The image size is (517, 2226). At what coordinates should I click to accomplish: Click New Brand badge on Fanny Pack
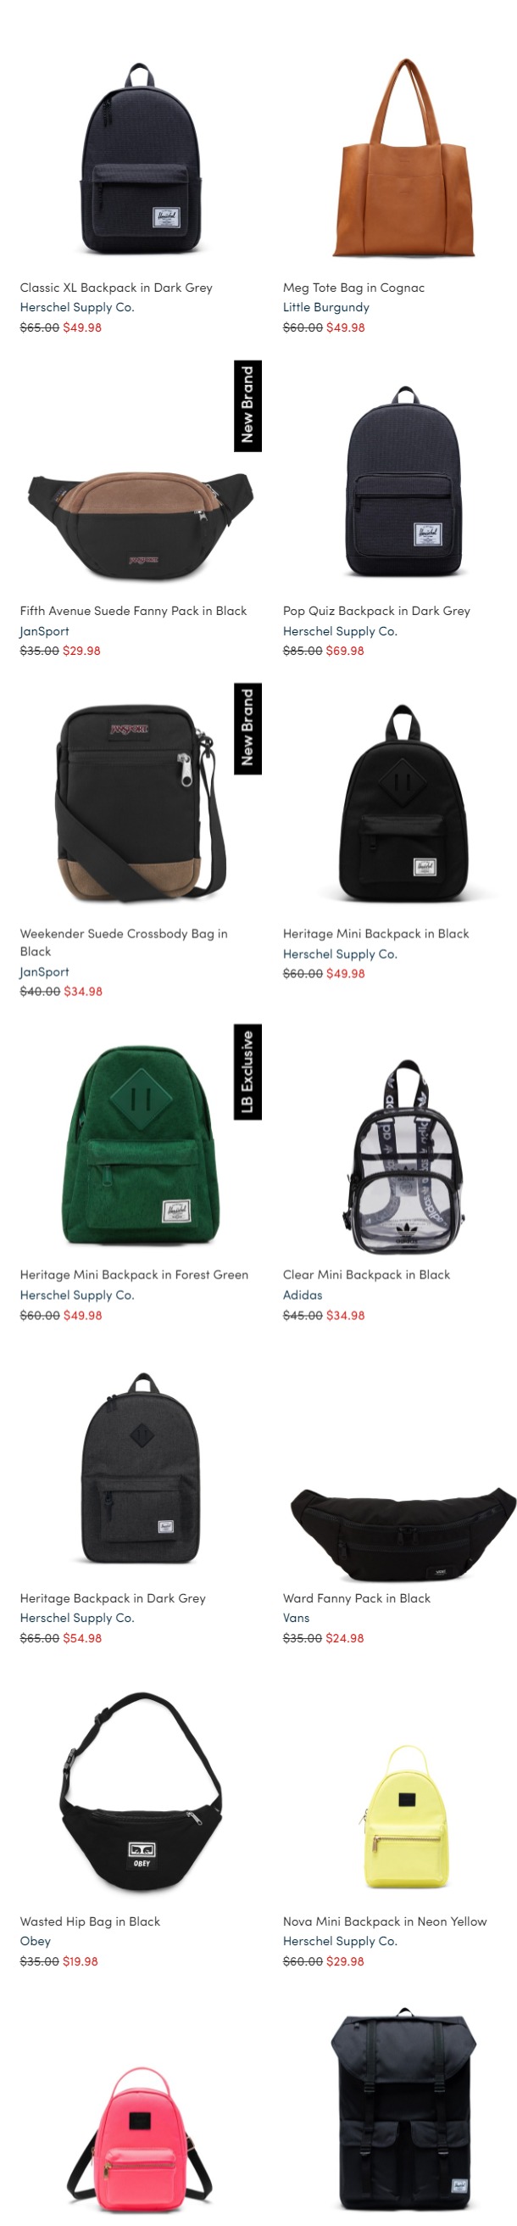click(x=247, y=405)
